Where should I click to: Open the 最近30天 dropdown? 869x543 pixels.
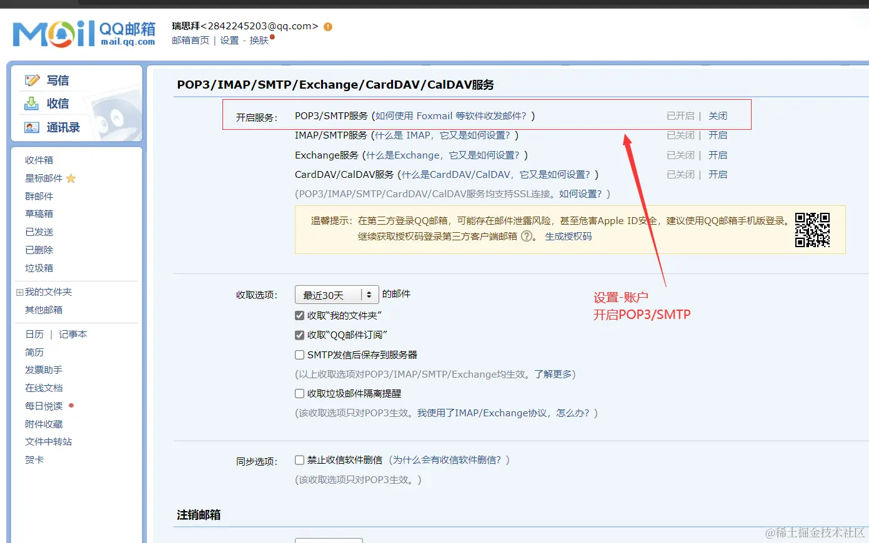[x=336, y=294]
